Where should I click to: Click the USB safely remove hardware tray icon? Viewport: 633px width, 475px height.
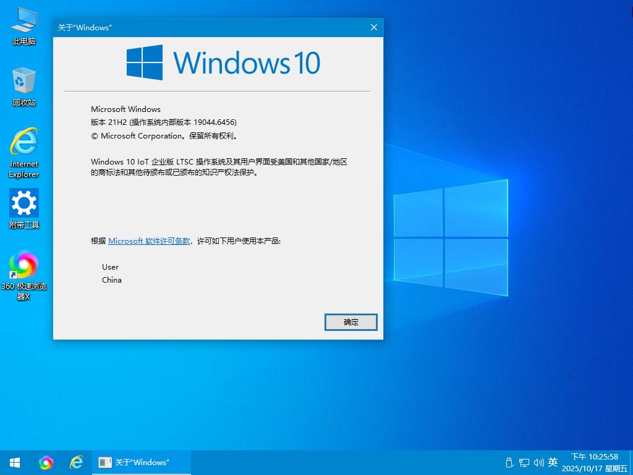click(x=509, y=463)
